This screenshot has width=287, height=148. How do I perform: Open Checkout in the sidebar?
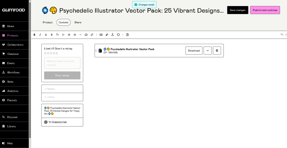[14, 54]
